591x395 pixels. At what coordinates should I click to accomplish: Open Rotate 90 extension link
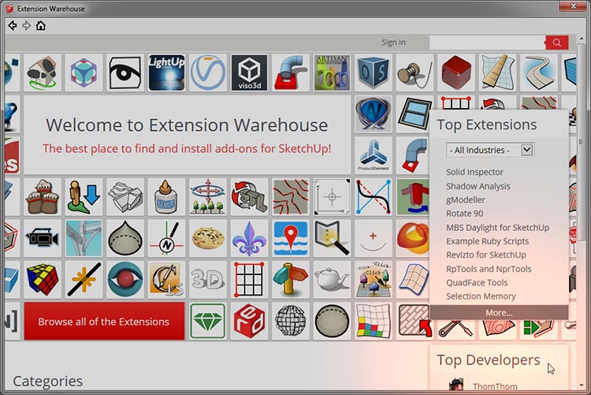[x=464, y=214]
